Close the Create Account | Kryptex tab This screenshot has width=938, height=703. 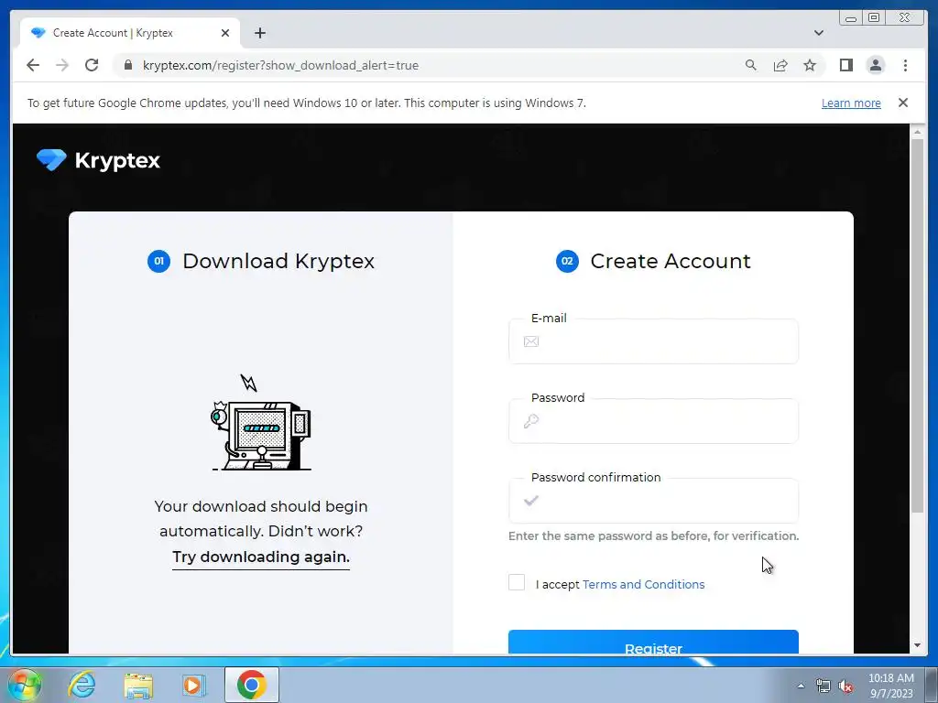coord(225,33)
